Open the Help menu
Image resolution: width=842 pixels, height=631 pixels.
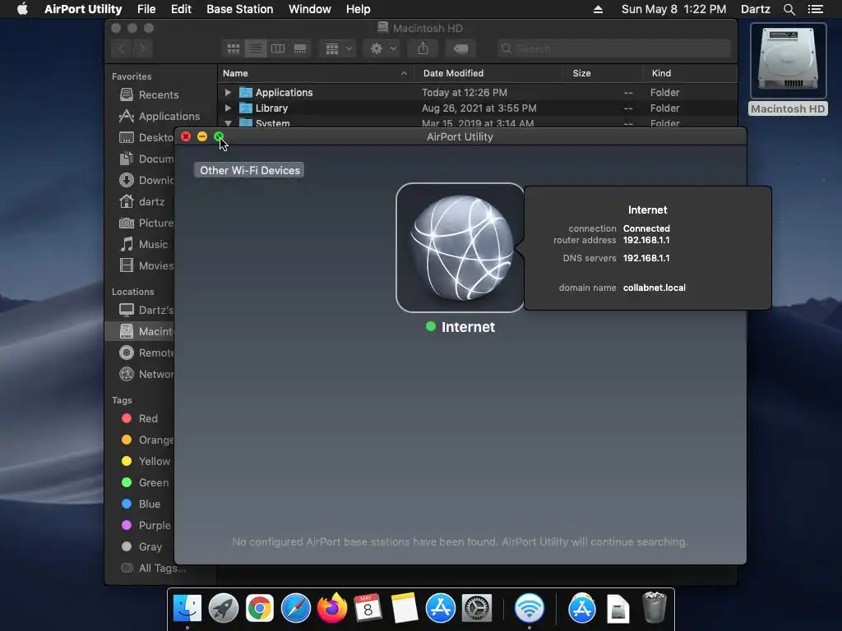[x=358, y=9]
